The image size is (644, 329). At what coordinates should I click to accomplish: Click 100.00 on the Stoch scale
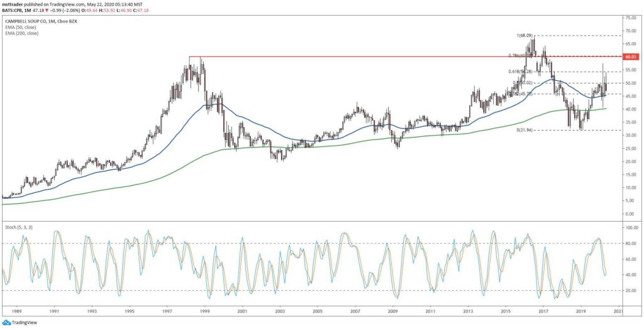[631, 228]
